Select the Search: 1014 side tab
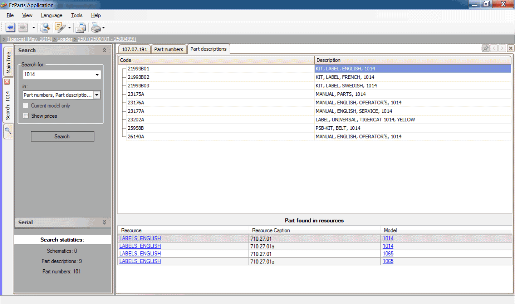 tap(8, 105)
